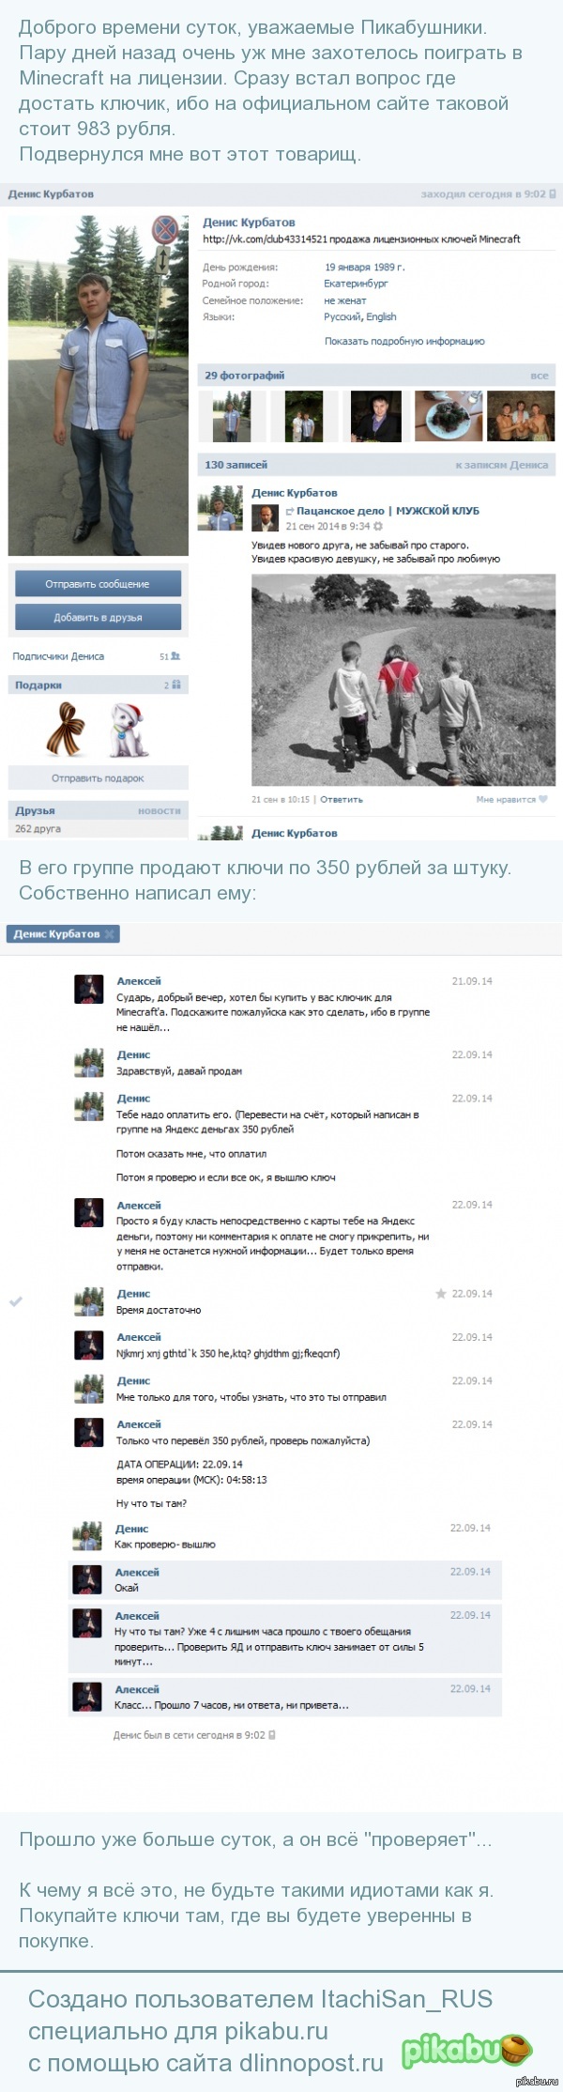
Task: Click the Добавить в друзья button
Action: tap(98, 617)
